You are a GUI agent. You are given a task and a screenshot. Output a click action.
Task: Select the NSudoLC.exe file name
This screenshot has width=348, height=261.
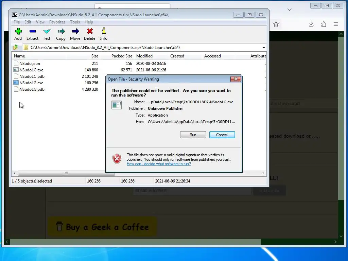[31, 70]
